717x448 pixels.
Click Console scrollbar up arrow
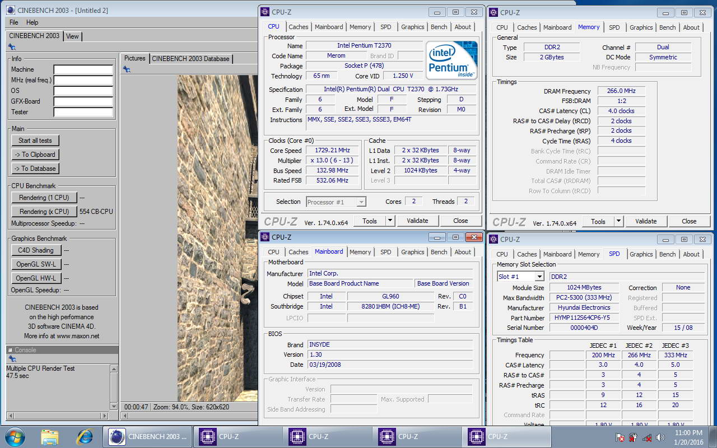(x=114, y=369)
